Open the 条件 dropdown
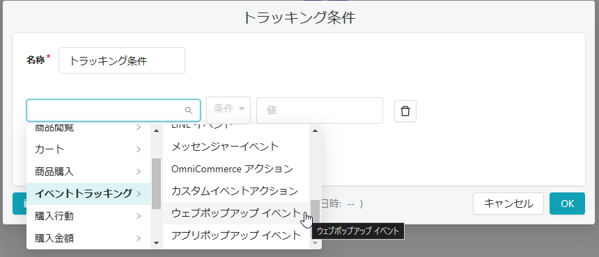 pyautogui.click(x=228, y=110)
